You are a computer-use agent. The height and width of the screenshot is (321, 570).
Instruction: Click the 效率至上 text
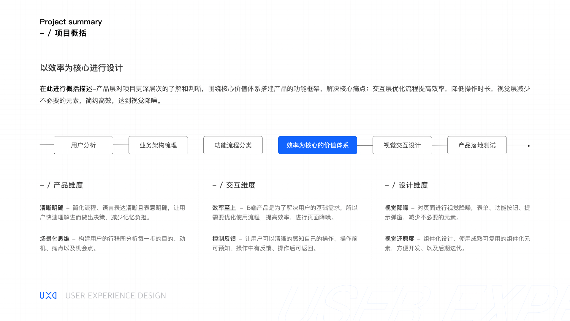coord(224,207)
